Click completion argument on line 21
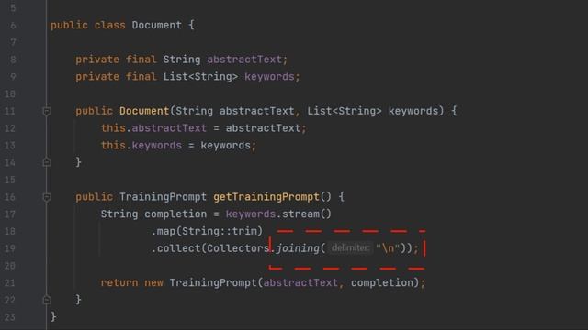588x330 pixels. click(x=382, y=282)
